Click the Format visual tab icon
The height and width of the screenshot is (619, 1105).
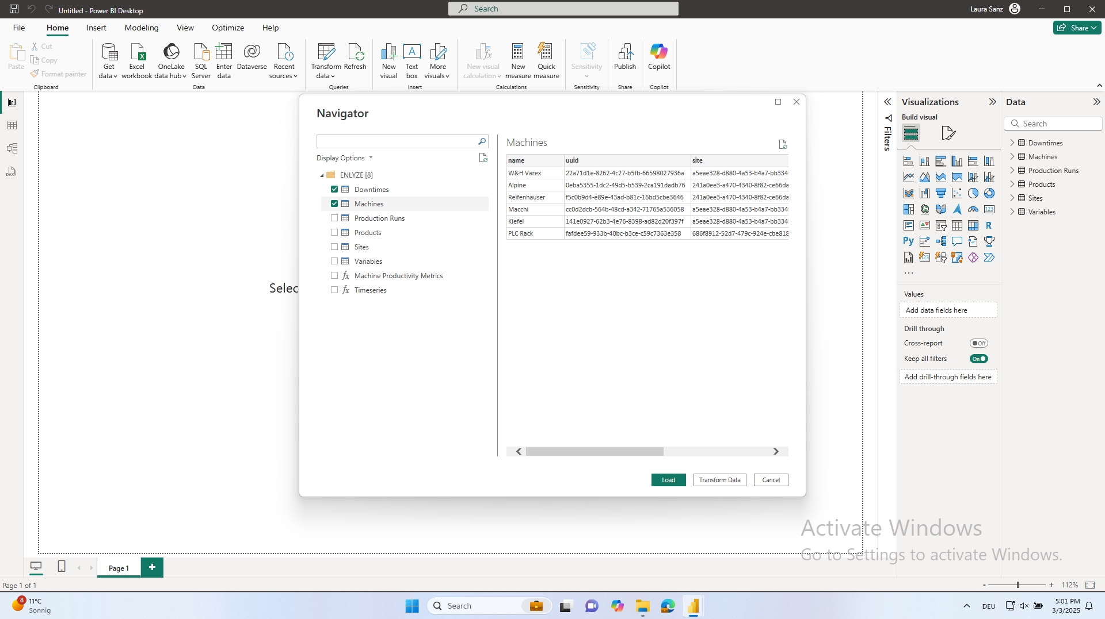coord(948,133)
